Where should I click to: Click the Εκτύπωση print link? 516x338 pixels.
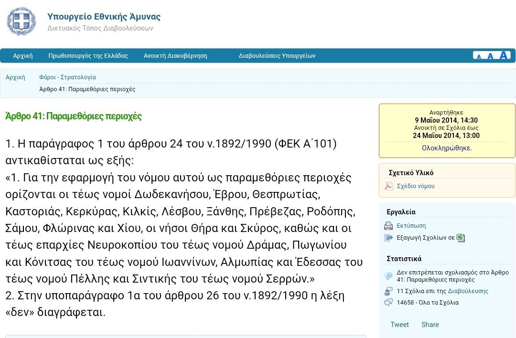pos(411,225)
